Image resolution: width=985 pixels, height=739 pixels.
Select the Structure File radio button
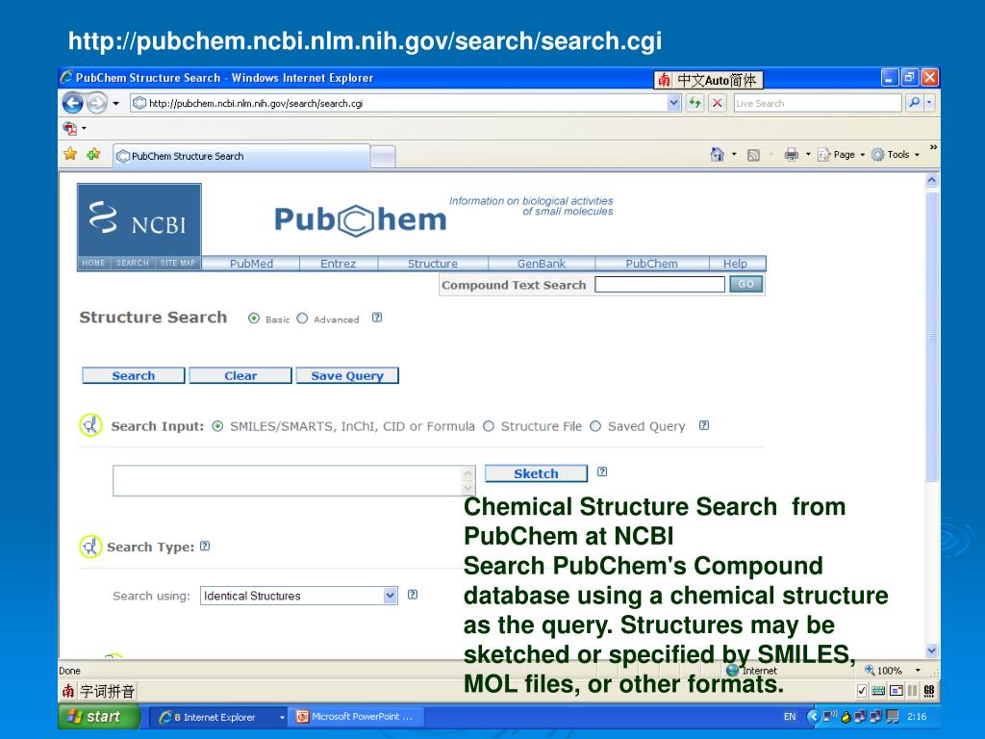point(488,426)
